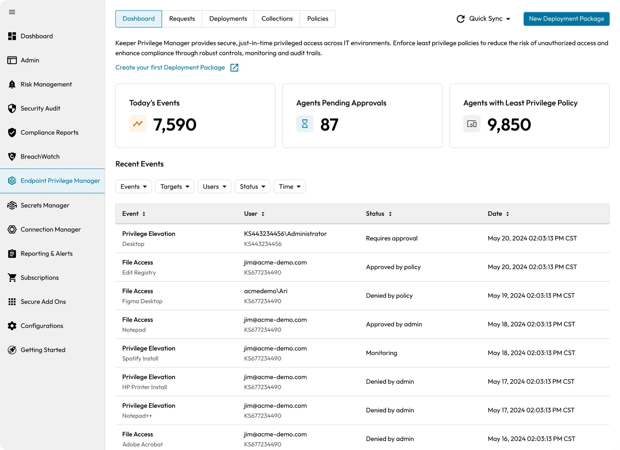Click the Least Privilege Policy devices icon
This screenshot has width=620, height=450.
pyautogui.click(x=472, y=124)
